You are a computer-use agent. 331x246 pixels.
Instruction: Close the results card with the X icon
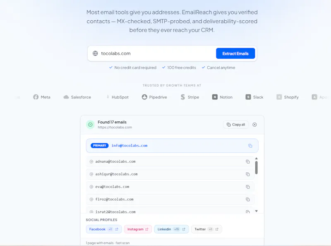pyautogui.click(x=254, y=125)
